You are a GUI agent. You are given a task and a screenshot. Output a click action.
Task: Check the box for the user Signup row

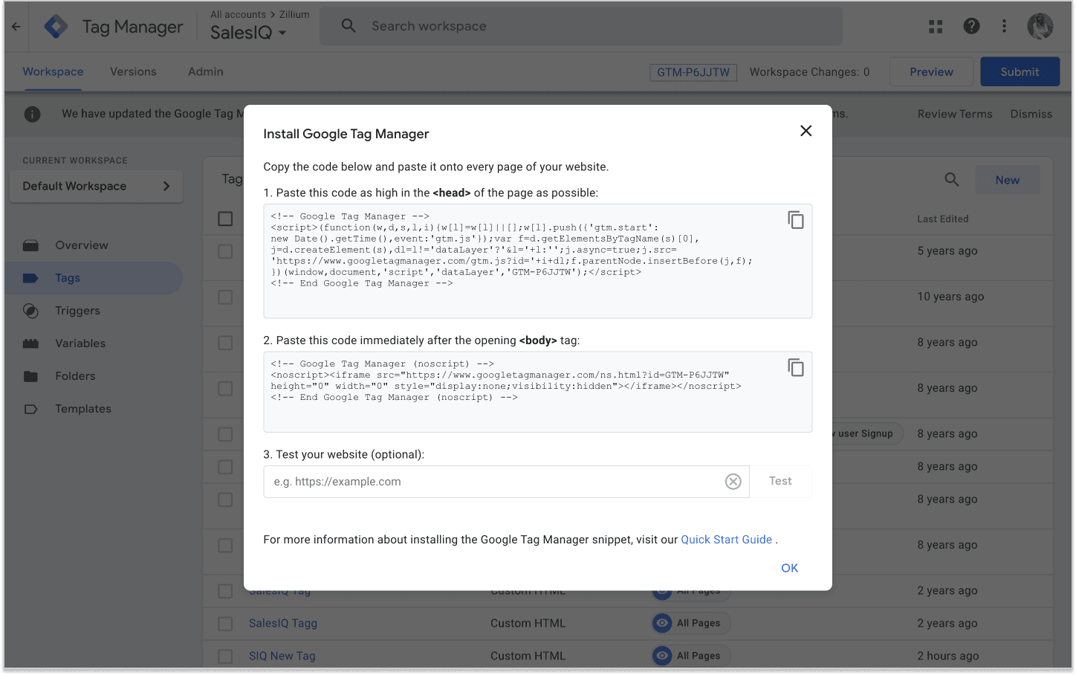coord(225,433)
